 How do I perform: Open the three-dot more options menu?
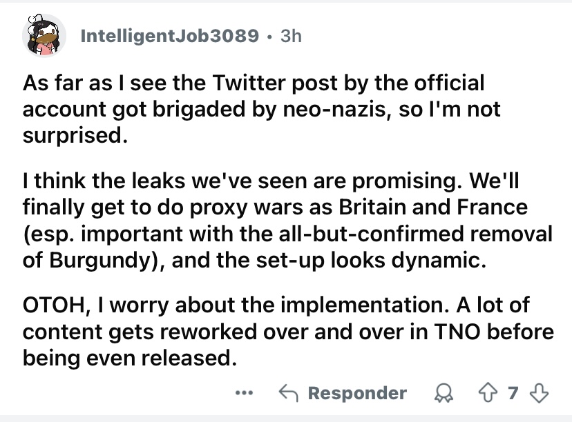pyautogui.click(x=243, y=393)
